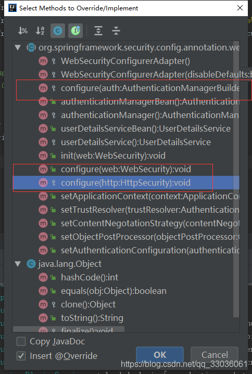Select configure(auth:AuthenticationManagerBuilder) method

(x=126, y=88)
